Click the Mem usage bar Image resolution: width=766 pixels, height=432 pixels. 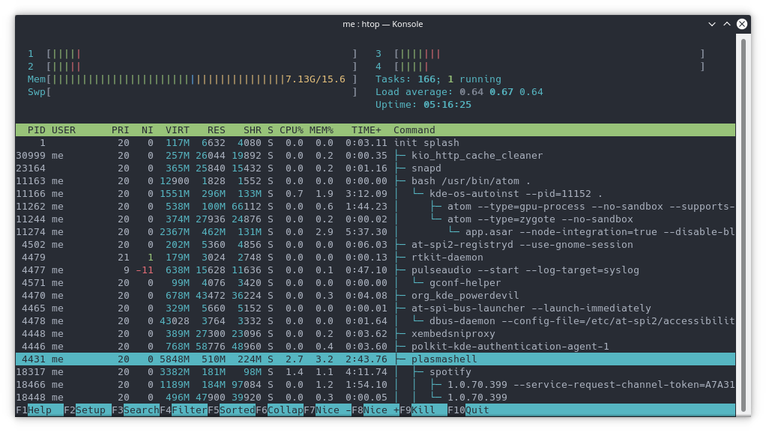tap(193, 79)
